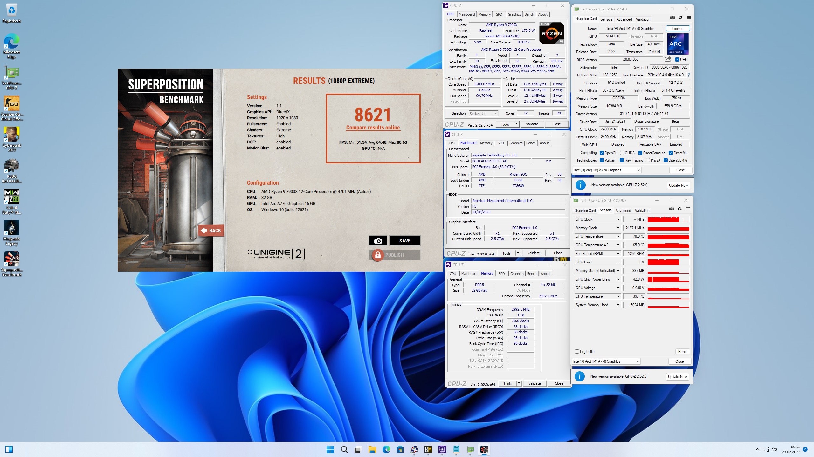Toggle the Vulkan checkbox in GPU-Z
The image size is (814, 457).
tap(602, 160)
